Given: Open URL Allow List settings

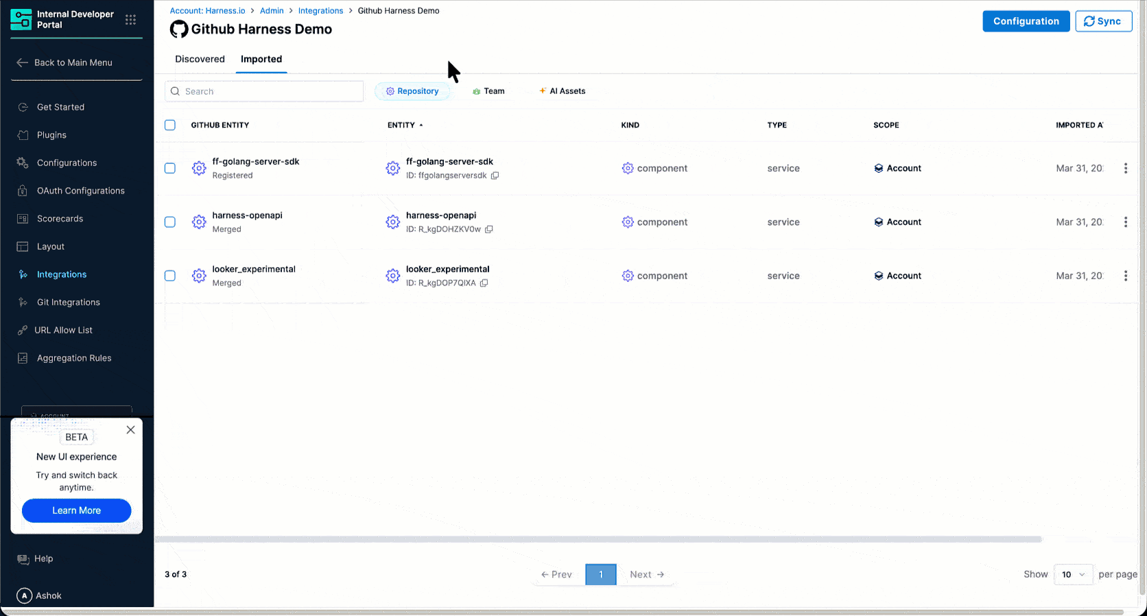Looking at the screenshot, I should (63, 330).
